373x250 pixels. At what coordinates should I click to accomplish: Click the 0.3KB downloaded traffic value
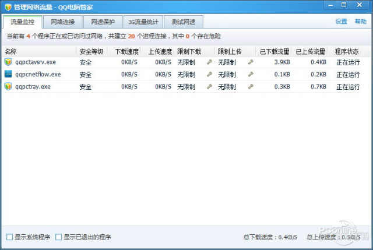[282, 87]
